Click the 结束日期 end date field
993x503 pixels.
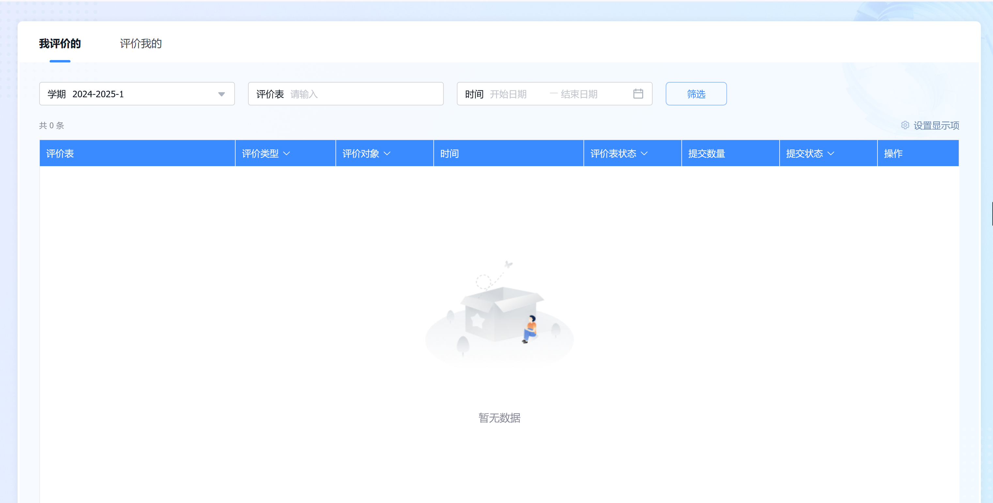coord(579,94)
